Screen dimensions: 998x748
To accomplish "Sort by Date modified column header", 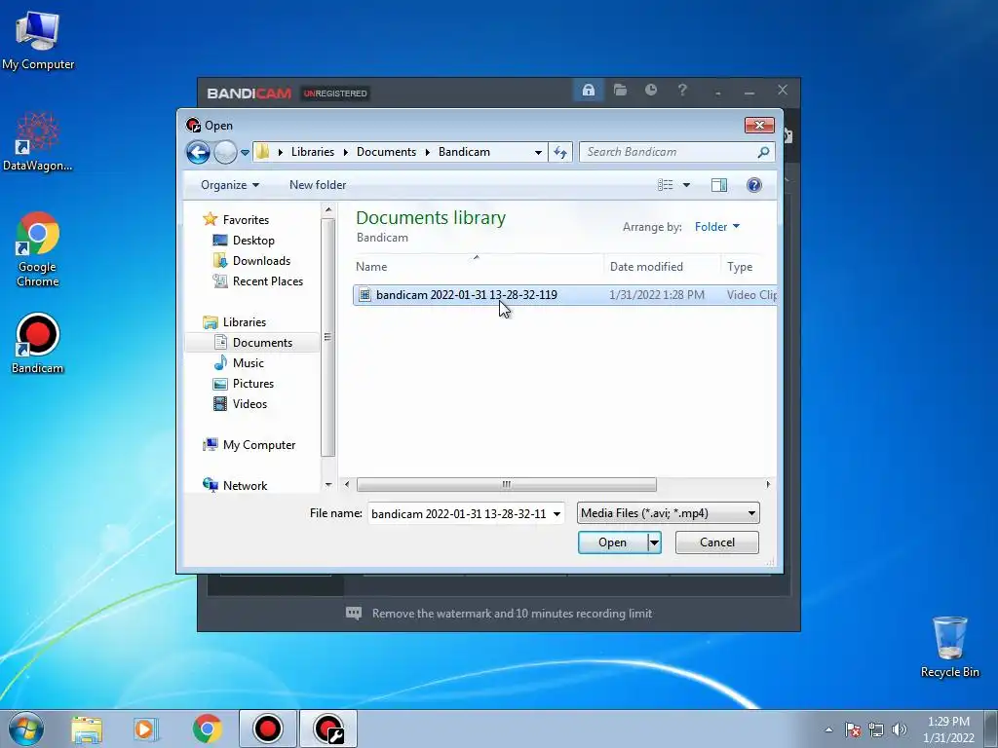I will tap(646, 267).
